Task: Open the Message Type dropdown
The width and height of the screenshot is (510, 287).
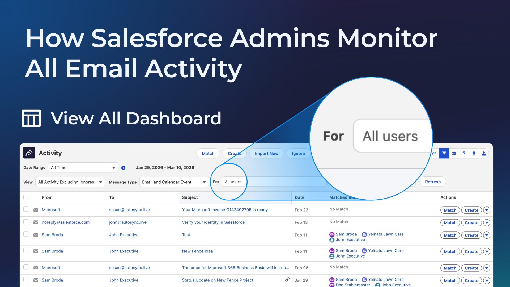Action: coord(174,182)
